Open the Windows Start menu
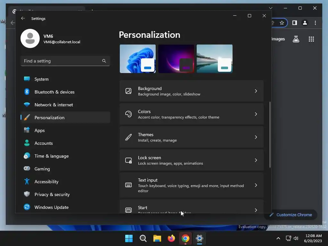Screen dimensions: 328x246 pos(129,238)
